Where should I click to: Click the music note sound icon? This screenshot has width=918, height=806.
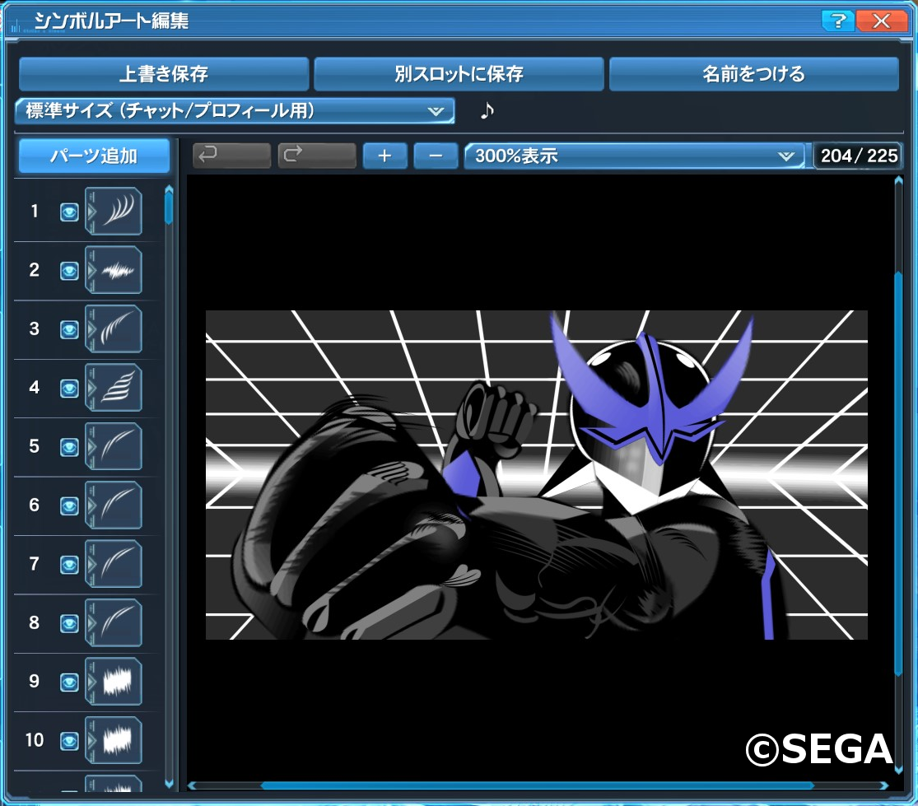[x=487, y=110]
